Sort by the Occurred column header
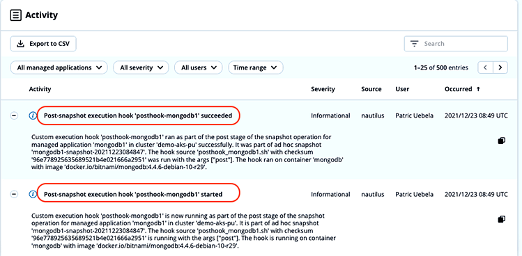 point(462,89)
